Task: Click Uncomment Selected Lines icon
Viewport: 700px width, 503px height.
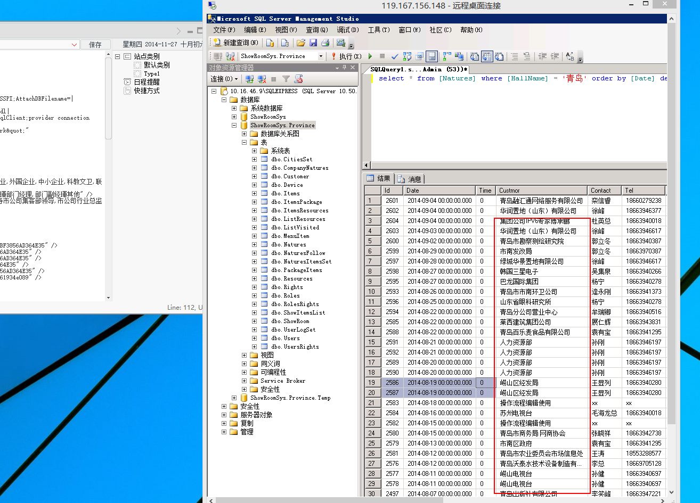Action: point(526,56)
